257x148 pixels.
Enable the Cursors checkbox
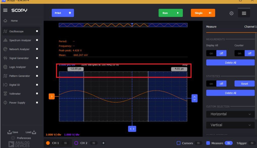179,143
